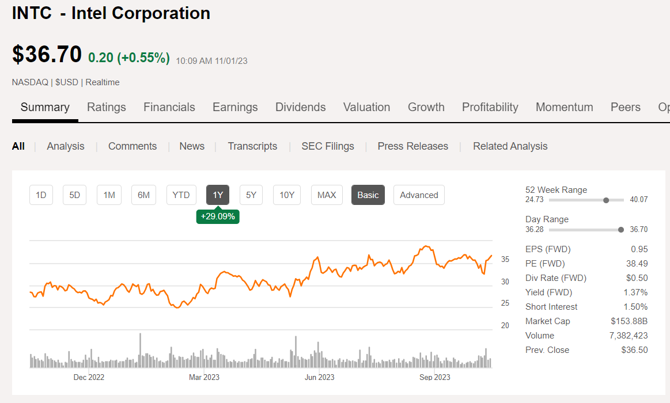Open the Dividends tab
This screenshot has height=403, width=670.
click(300, 107)
